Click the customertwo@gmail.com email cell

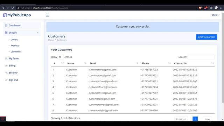point(103,76)
